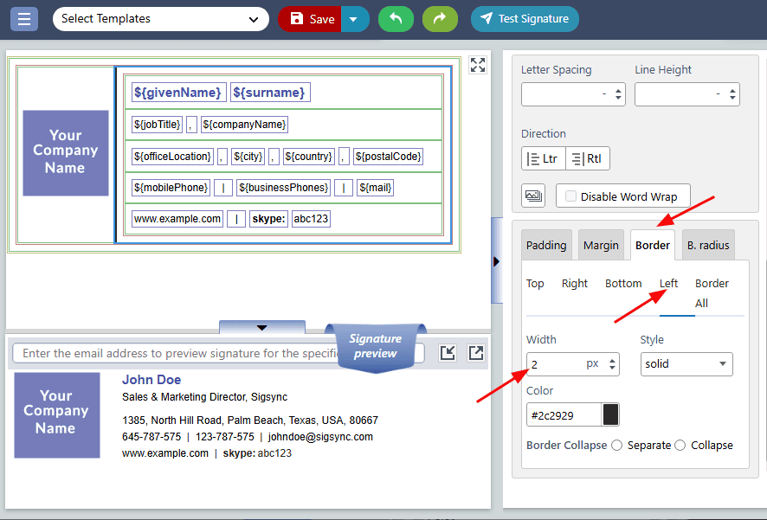Set text direction to Rtl

pyautogui.click(x=587, y=159)
